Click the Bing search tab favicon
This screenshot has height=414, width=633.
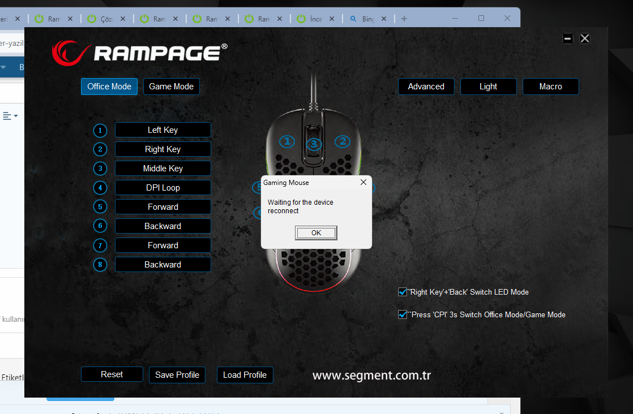pyautogui.click(x=353, y=19)
